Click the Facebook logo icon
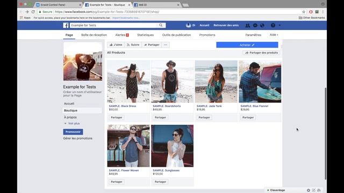Screen dimensions: 344x193 click(x=66, y=25)
